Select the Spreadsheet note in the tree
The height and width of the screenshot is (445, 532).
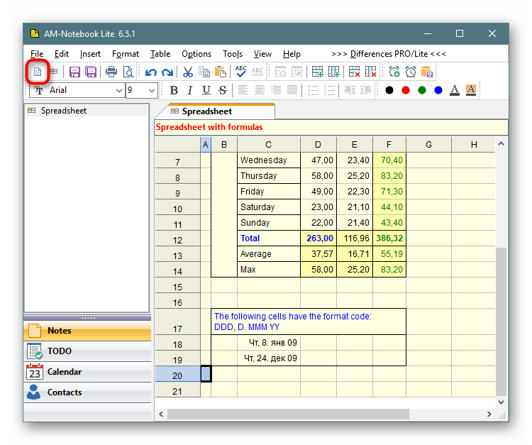click(x=63, y=111)
